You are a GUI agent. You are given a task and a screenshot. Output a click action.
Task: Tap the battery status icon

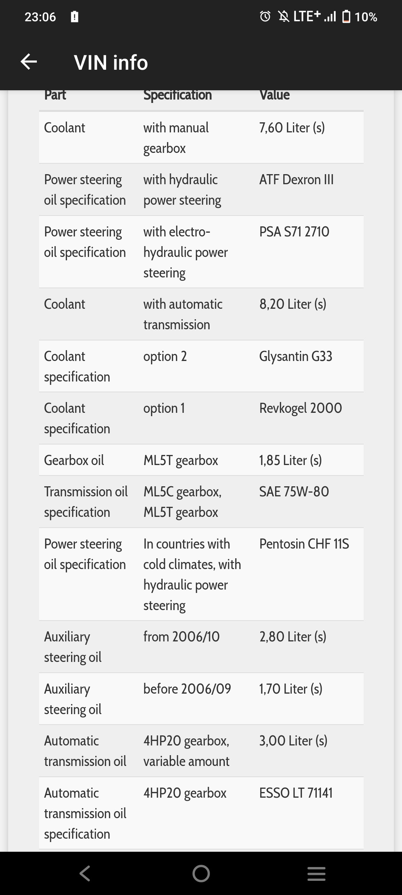coord(346,16)
